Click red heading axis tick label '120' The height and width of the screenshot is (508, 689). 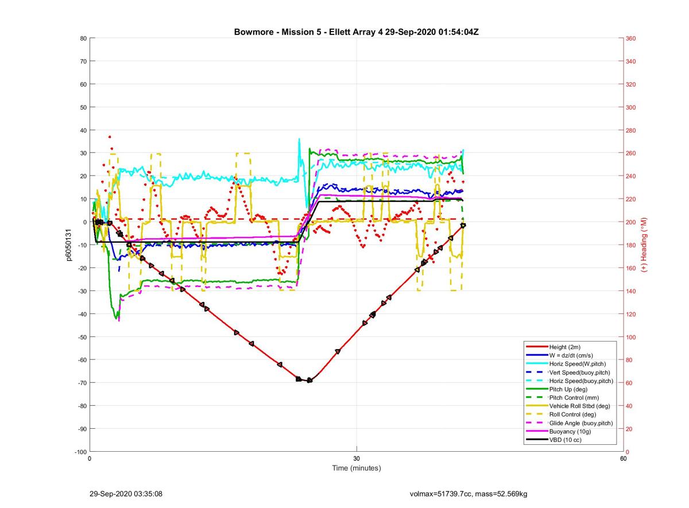631,314
